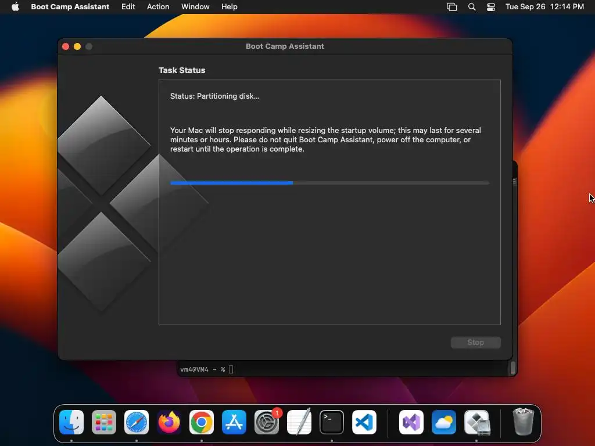
Task: Open Visual Studio from the Dock
Action: pos(411,422)
